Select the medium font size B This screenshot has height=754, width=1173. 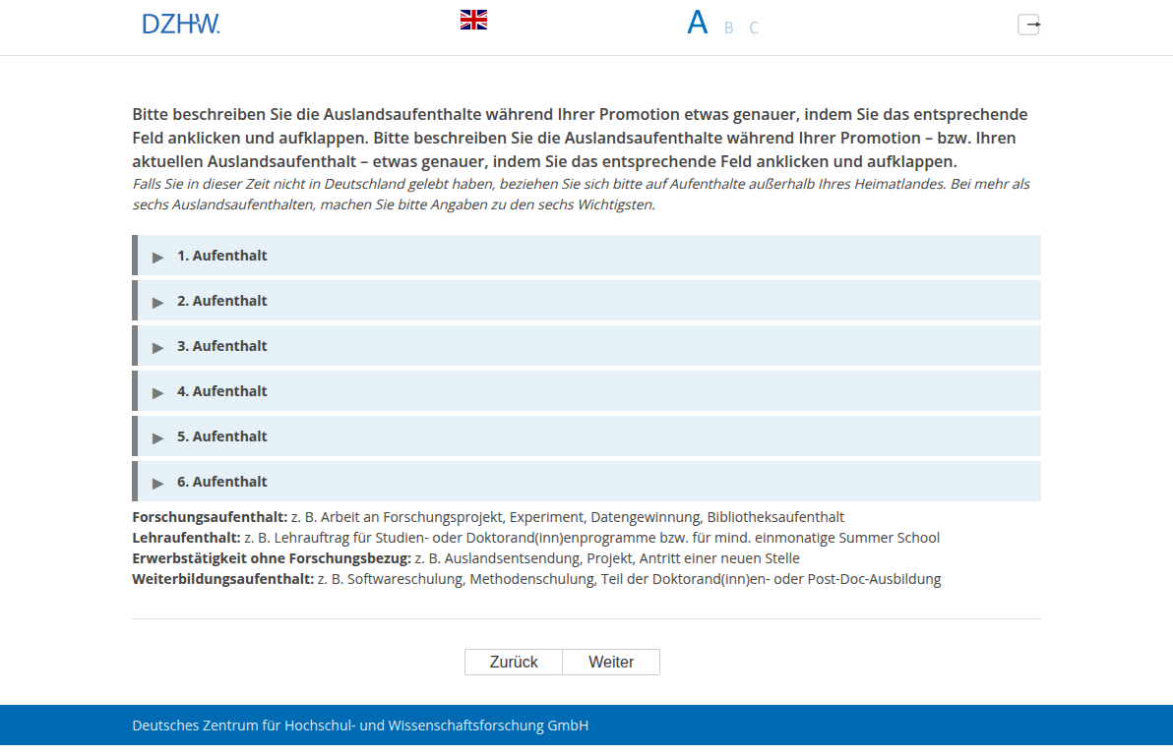728,28
